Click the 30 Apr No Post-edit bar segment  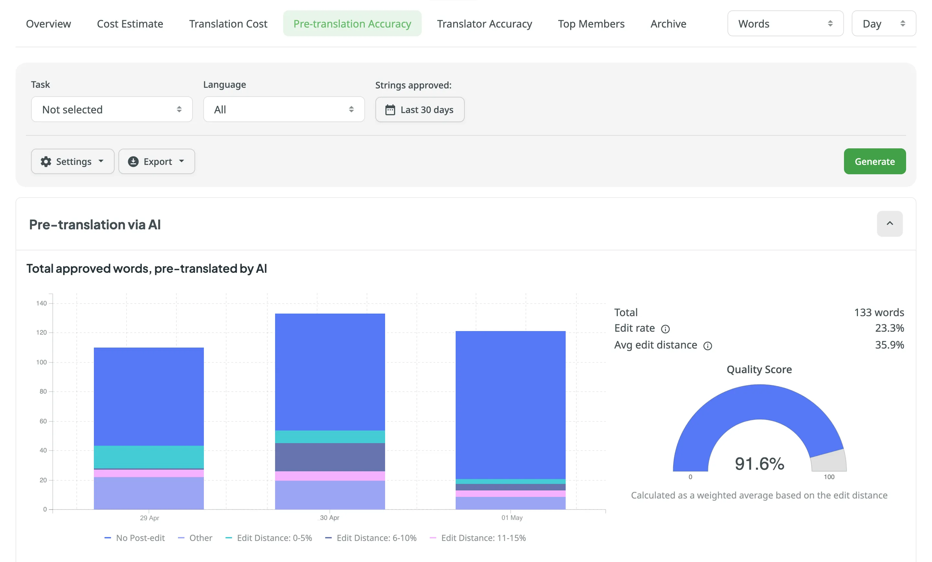330,371
